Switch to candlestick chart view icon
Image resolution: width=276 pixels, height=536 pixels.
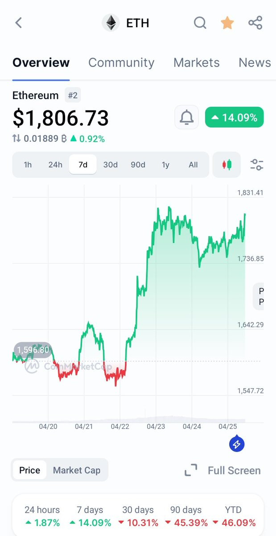click(x=227, y=165)
